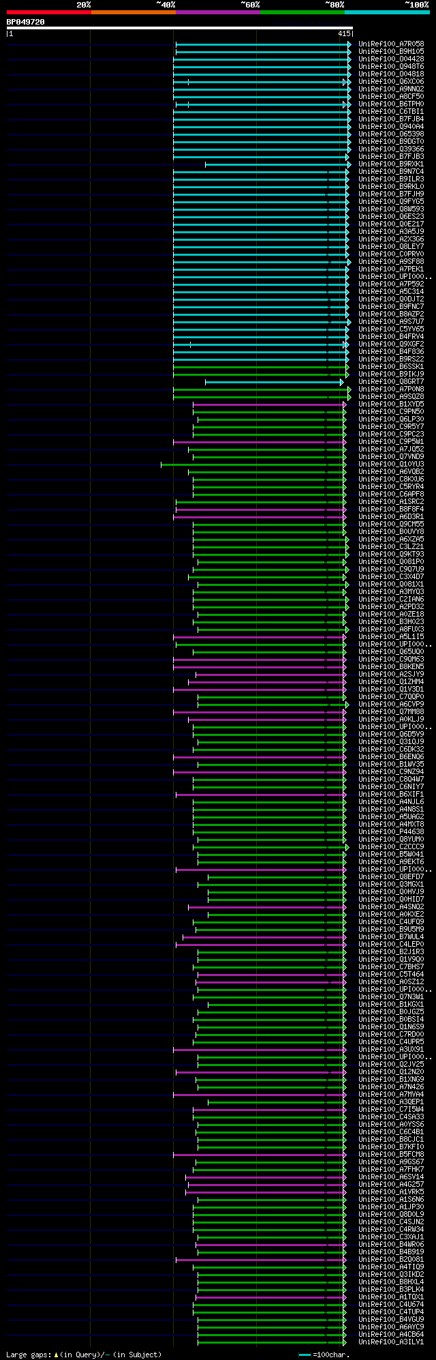This screenshot has width=436, height=1360.
Task: Click hit label UniRef100_Q940A4
Action: tap(391, 127)
